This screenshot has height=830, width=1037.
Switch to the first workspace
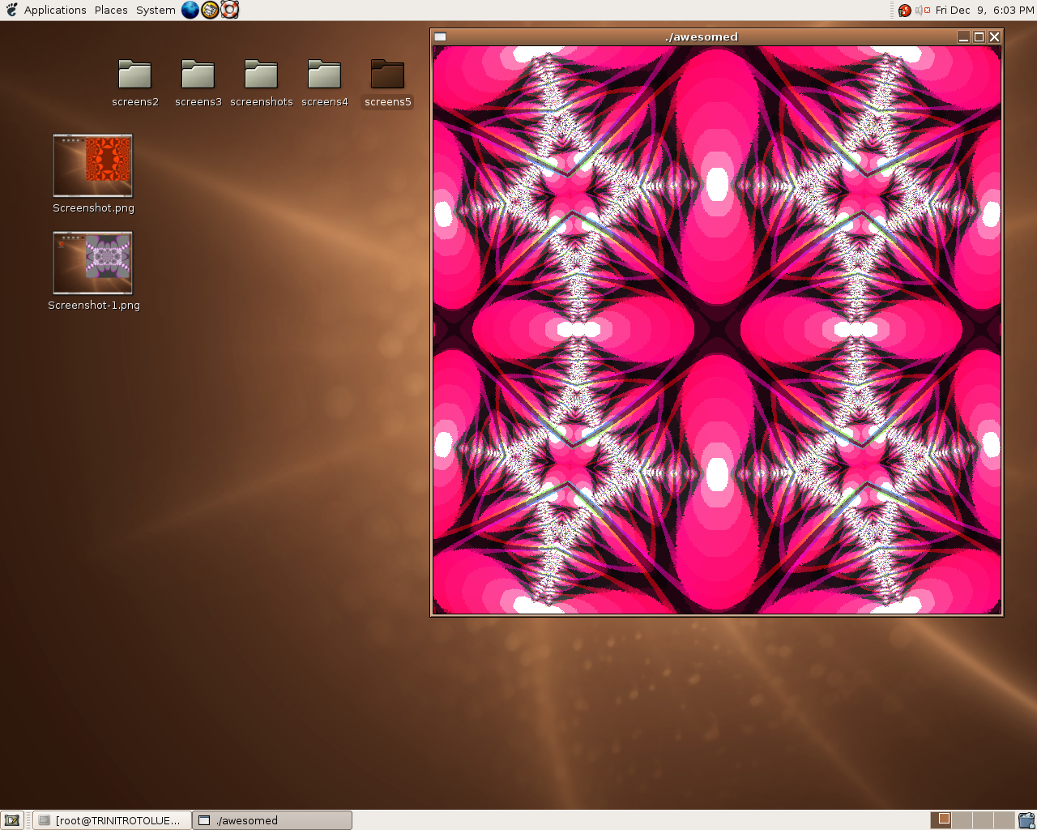(941, 820)
